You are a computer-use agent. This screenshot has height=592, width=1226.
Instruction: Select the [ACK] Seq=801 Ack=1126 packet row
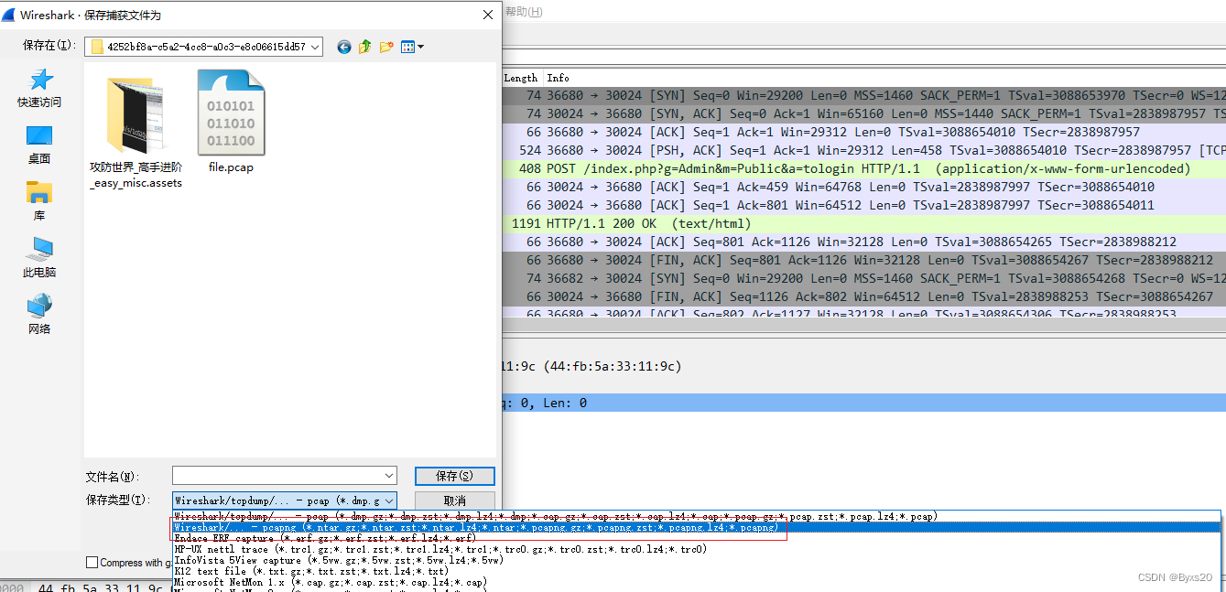click(863, 242)
